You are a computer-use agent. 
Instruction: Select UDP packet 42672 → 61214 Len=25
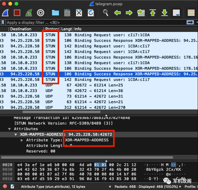point(99,85)
